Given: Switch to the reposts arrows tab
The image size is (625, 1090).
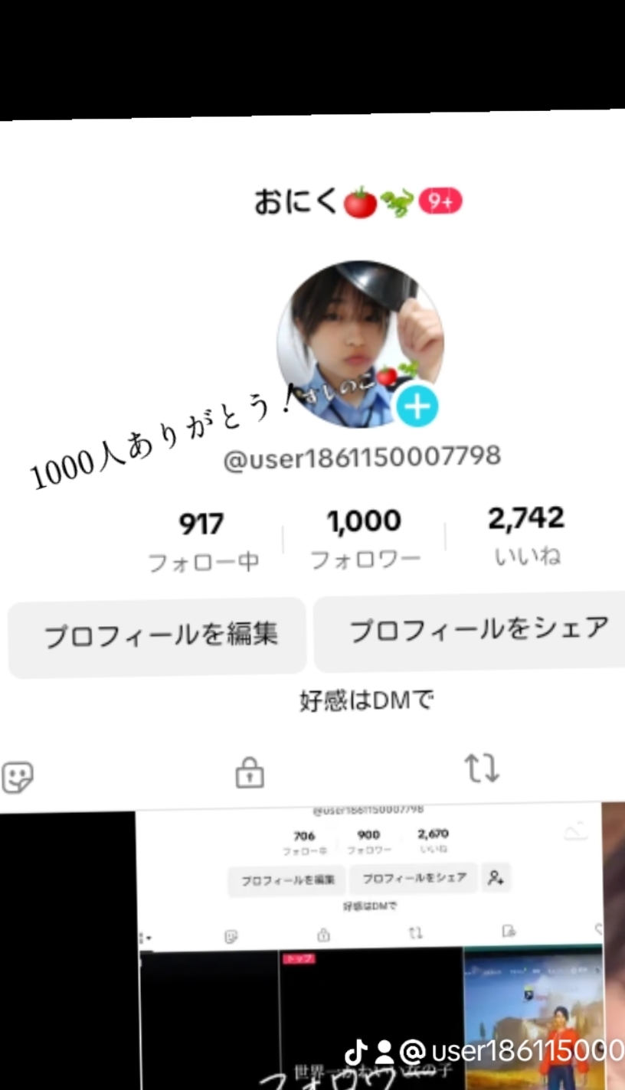Looking at the screenshot, I should pos(483,768).
